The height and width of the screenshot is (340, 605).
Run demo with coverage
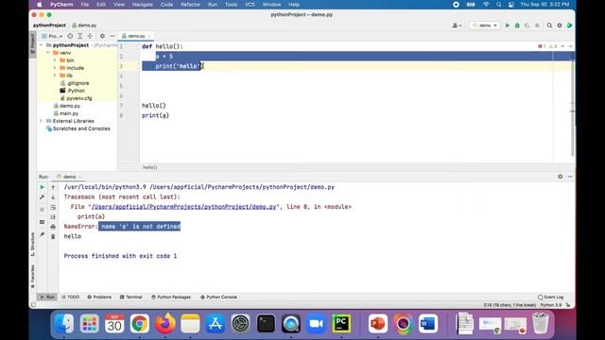pos(527,25)
